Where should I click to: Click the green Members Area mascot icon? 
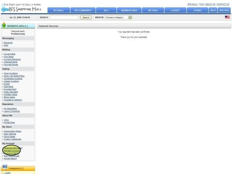[x=4, y=25]
